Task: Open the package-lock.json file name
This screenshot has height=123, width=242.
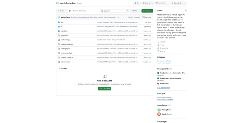Action: 67,44
